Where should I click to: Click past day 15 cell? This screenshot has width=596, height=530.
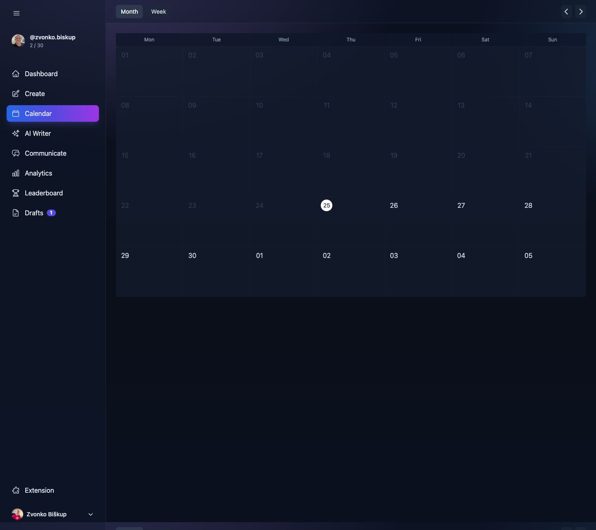click(149, 172)
